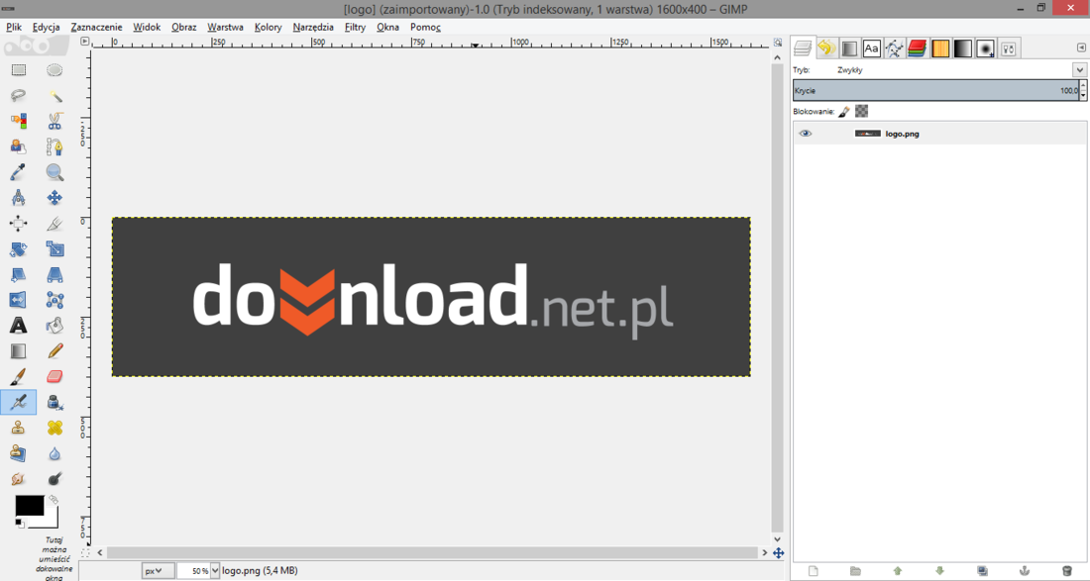Select the Perspective tool
The width and height of the screenshot is (1090, 581).
(54, 275)
